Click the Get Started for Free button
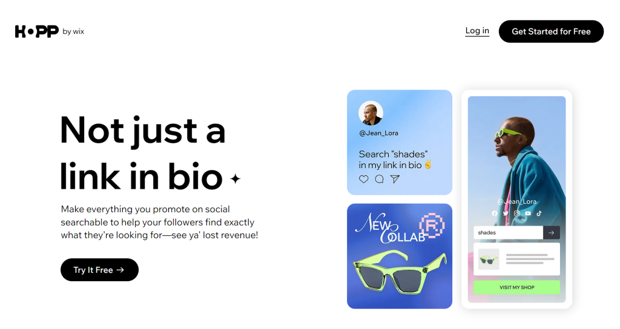The width and height of the screenshot is (620, 329). (x=551, y=31)
